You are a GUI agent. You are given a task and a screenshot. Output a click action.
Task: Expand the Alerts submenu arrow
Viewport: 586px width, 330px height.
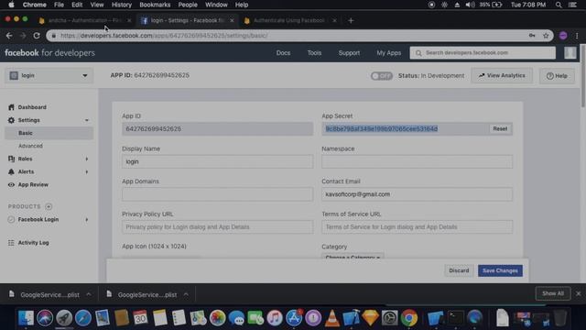(87, 171)
